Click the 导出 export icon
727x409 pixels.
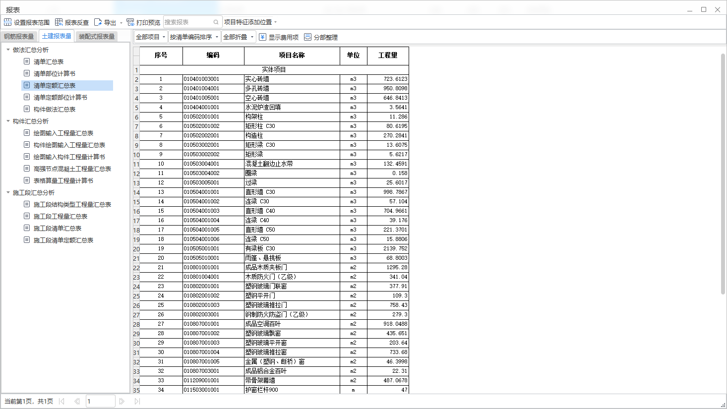tap(98, 22)
